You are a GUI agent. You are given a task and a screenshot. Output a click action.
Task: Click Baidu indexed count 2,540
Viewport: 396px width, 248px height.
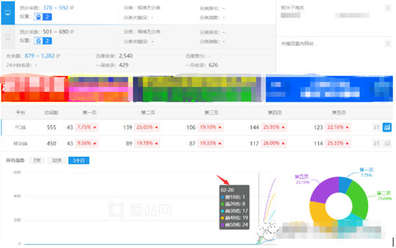[126, 56]
